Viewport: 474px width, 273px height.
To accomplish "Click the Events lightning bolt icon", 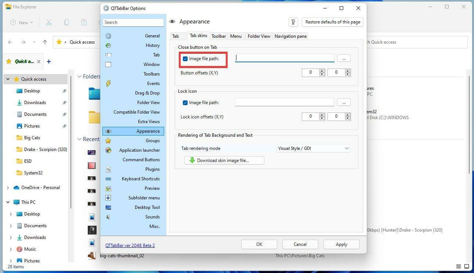I will click(108, 84).
